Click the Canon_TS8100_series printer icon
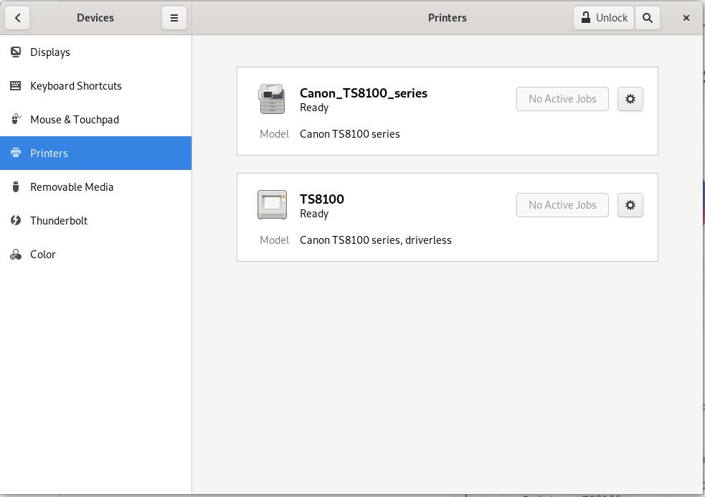705x497 pixels. pyautogui.click(x=272, y=99)
